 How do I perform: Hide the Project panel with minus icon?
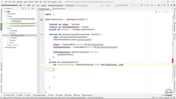point(35,9)
